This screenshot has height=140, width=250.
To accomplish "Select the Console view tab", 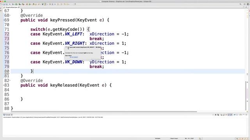I will 8,115.
